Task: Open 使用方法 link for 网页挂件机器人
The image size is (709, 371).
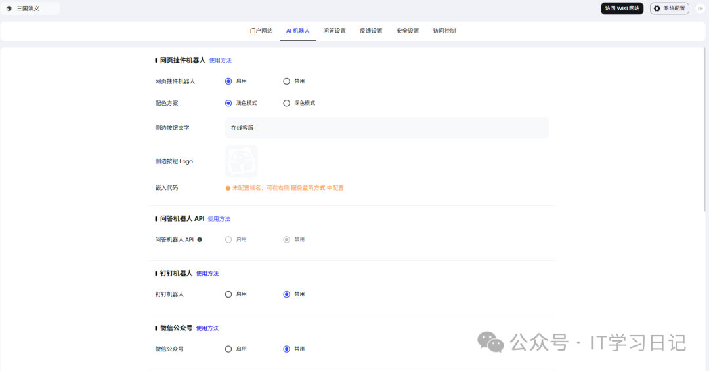Action: (x=220, y=60)
